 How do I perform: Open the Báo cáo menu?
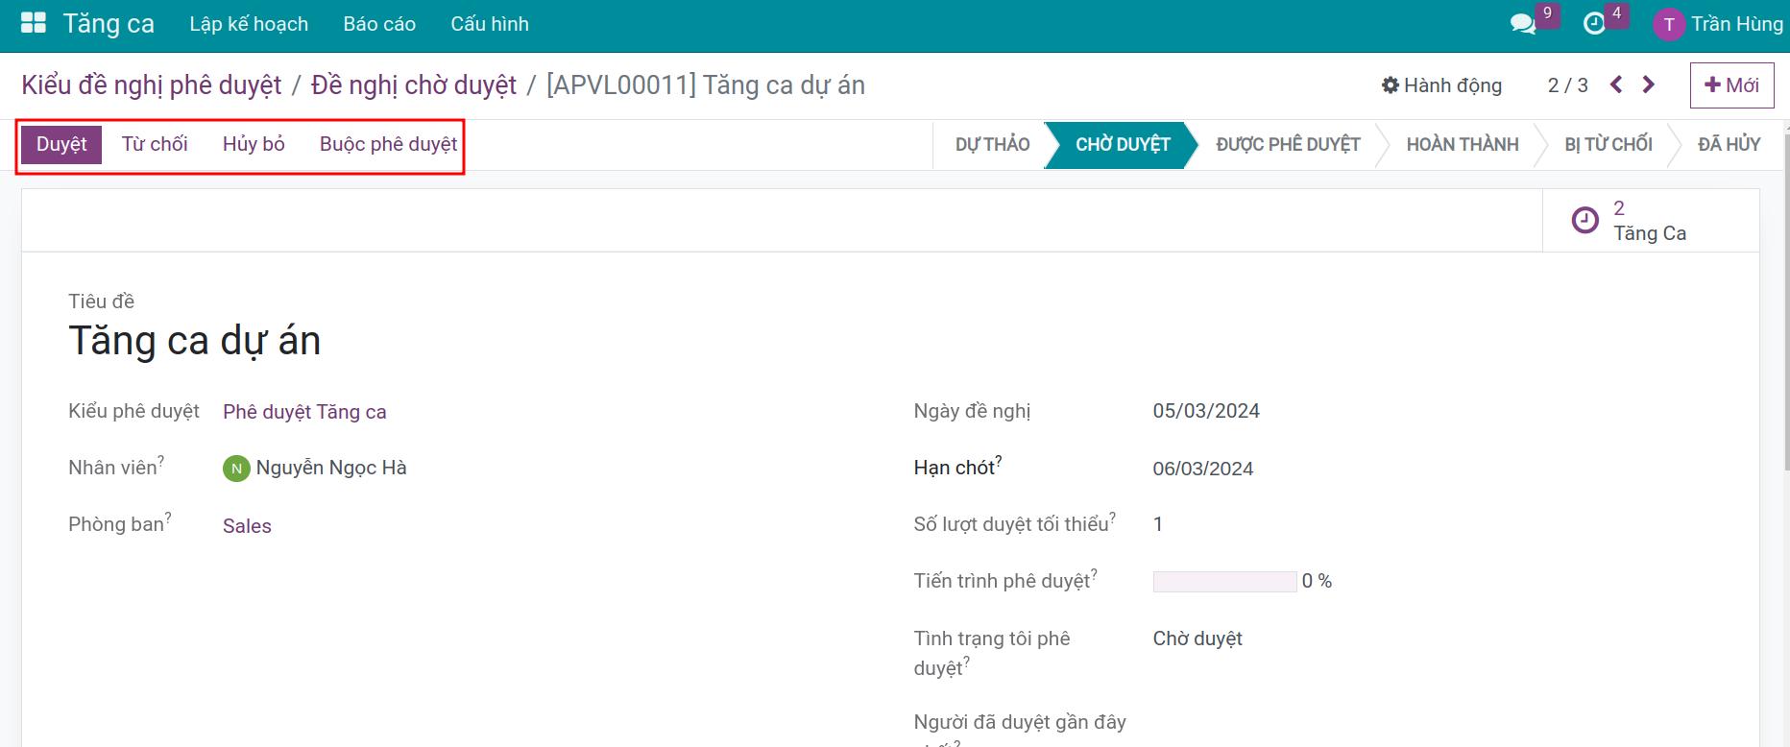click(379, 24)
